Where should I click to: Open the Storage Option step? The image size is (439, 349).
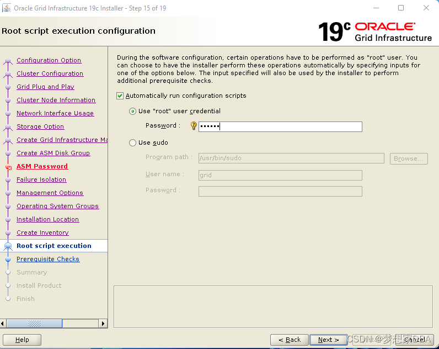click(x=40, y=126)
